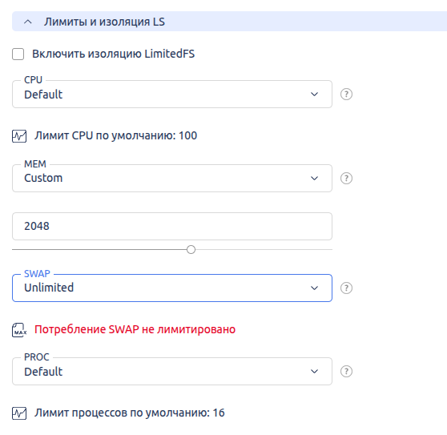Click the memory limit slider handle
The image size is (447, 435).
coord(191,249)
